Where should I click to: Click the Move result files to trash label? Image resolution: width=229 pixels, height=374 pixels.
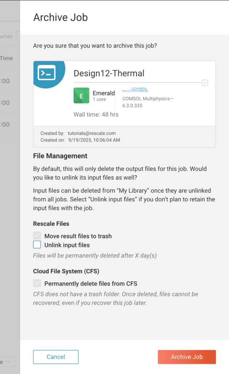pyautogui.click(x=78, y=236)
